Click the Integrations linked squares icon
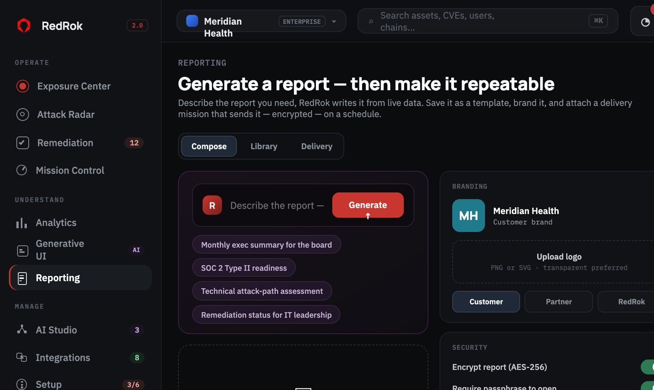The height and width of the screenshot is (390, 654). pos(22,357)
